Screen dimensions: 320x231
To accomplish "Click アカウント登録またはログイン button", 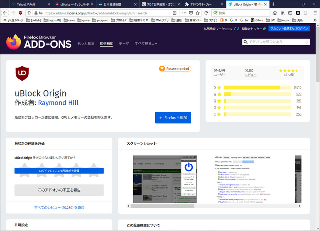I will [289, 28].
